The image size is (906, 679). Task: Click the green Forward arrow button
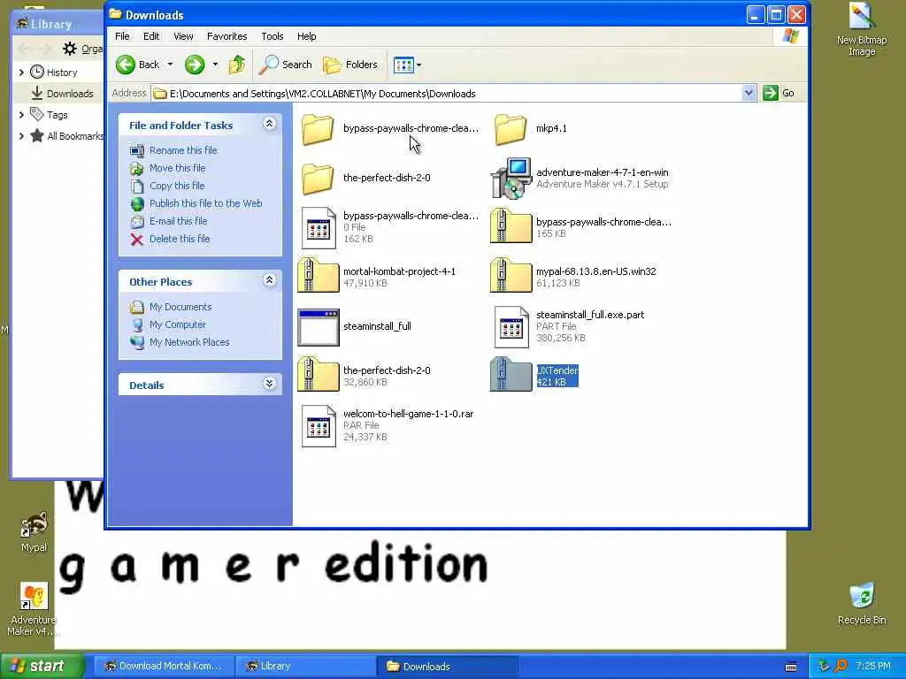(x=195, y=65)
